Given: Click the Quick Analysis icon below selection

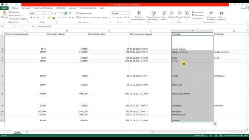Looking at the screenshot, I should 215,124.
